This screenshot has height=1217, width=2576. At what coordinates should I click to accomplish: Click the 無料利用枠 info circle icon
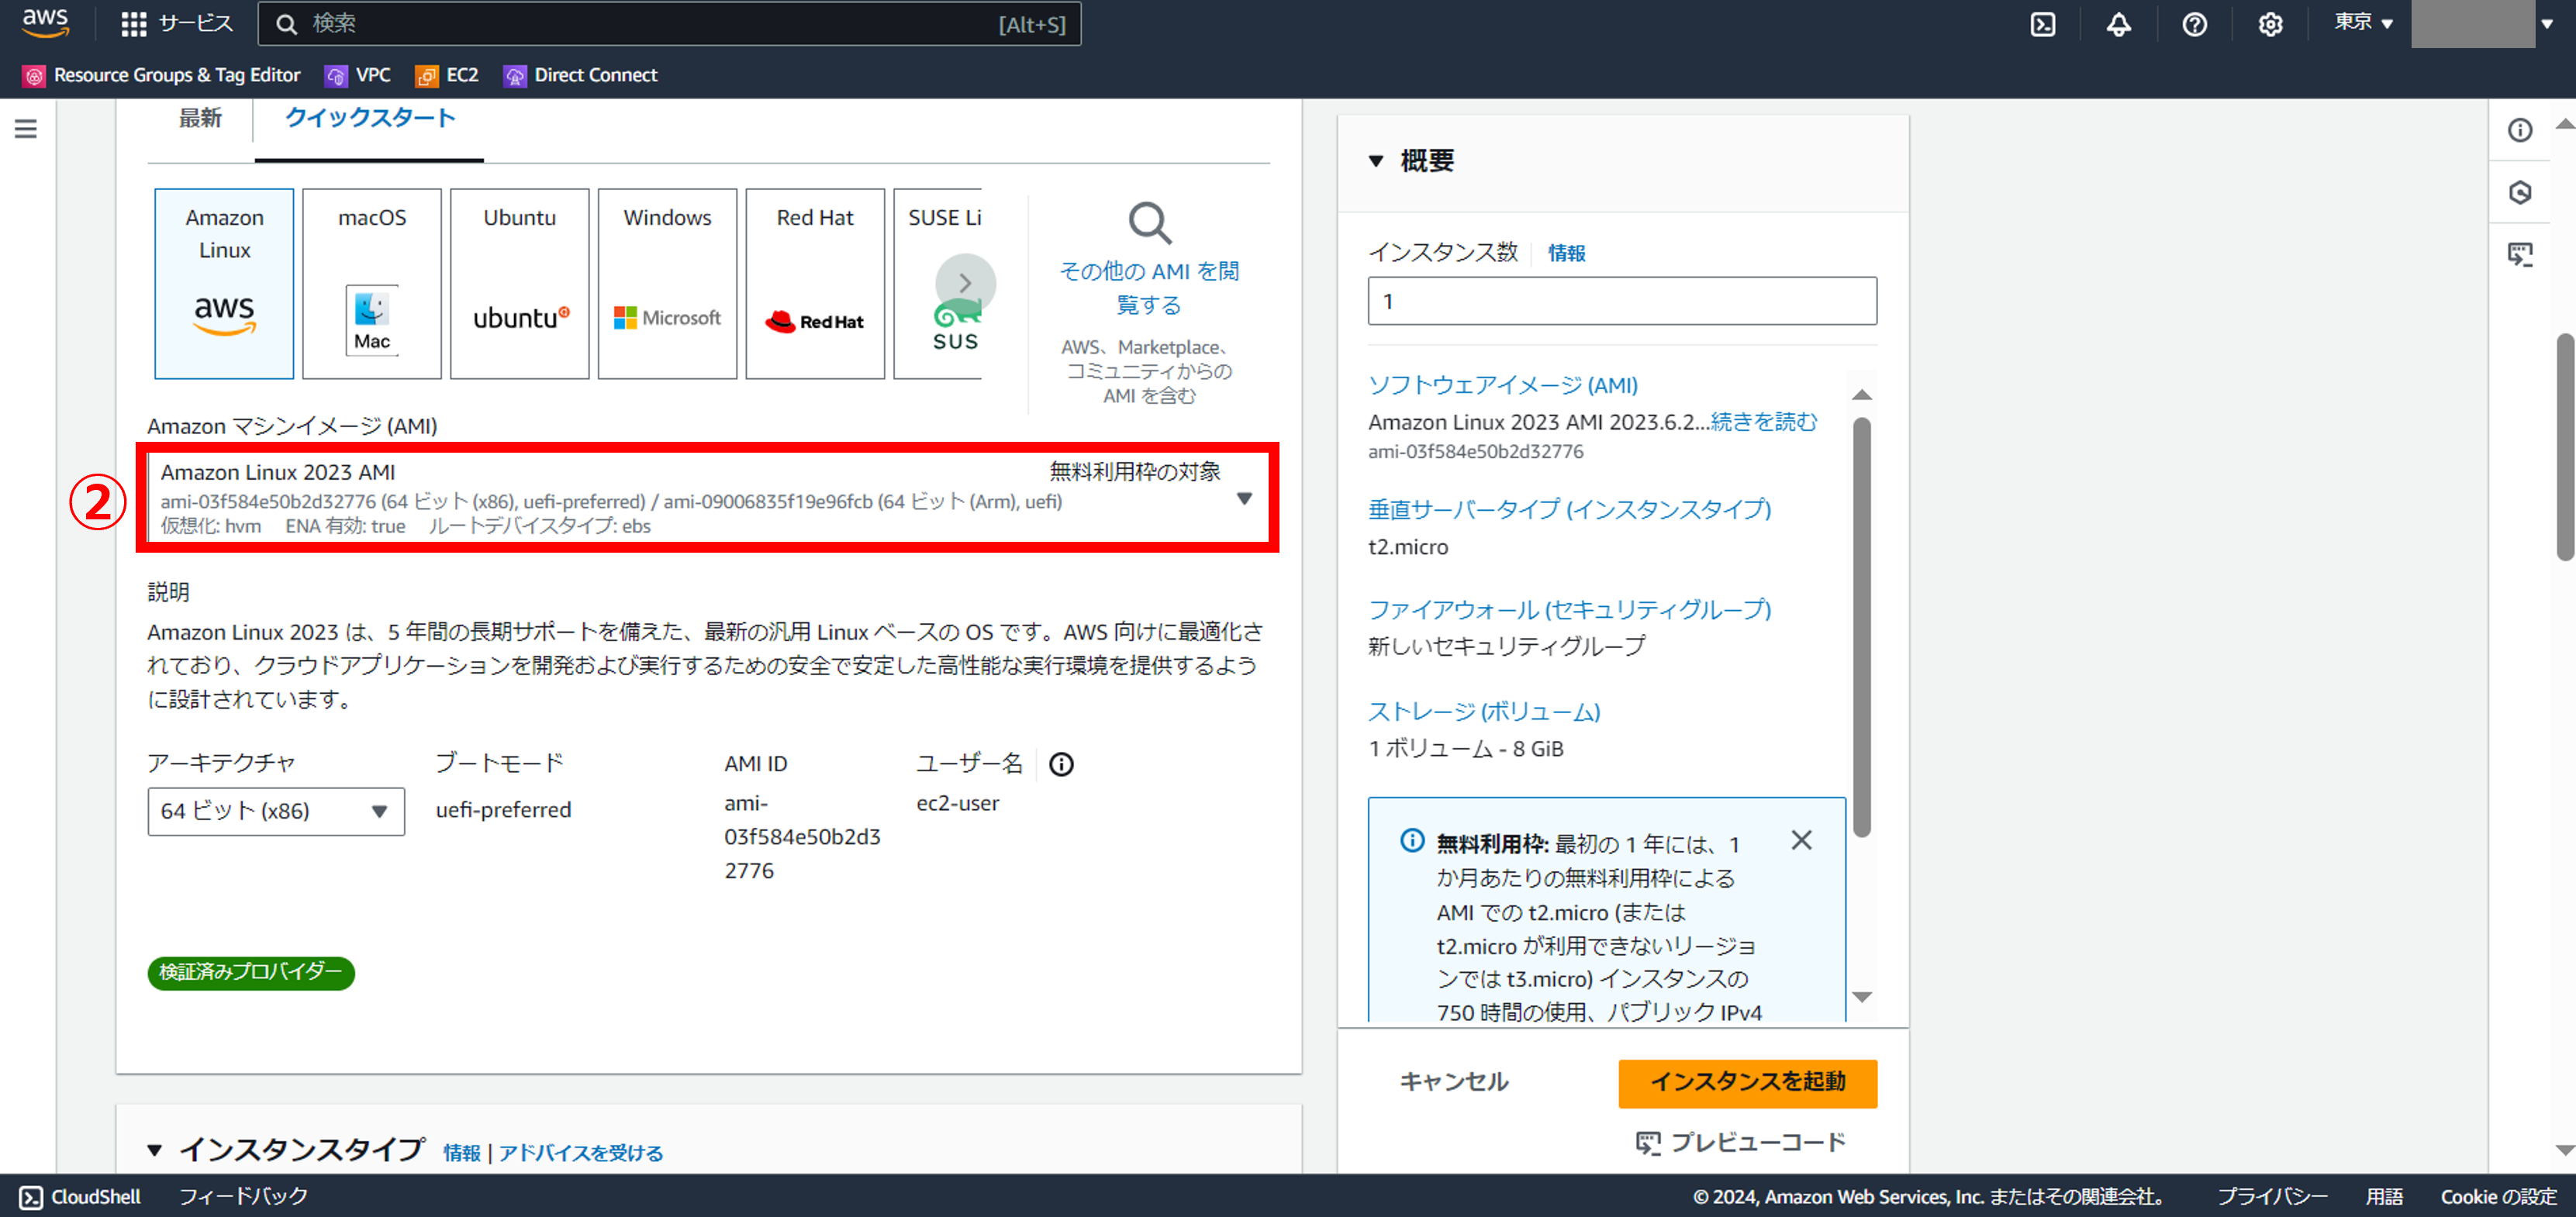[x=1412, y=841]
